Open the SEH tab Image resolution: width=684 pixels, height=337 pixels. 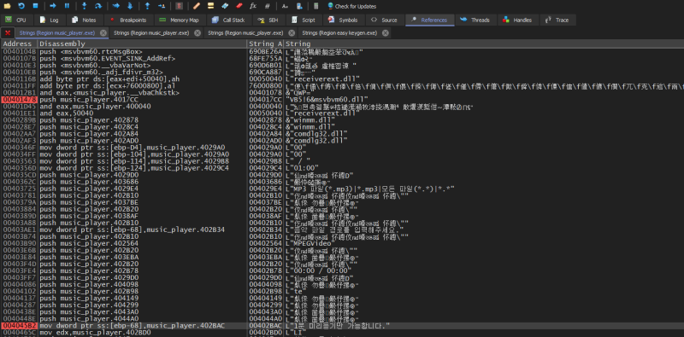[268, 20]
